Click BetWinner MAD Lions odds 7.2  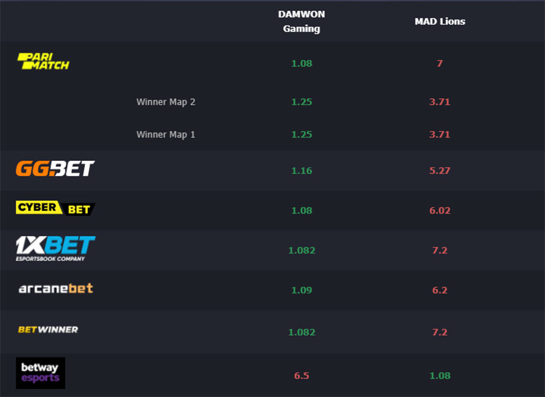[440, 332]
